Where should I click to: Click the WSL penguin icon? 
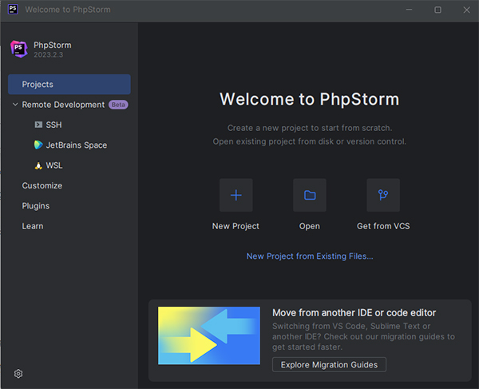(x=38, y=165)
